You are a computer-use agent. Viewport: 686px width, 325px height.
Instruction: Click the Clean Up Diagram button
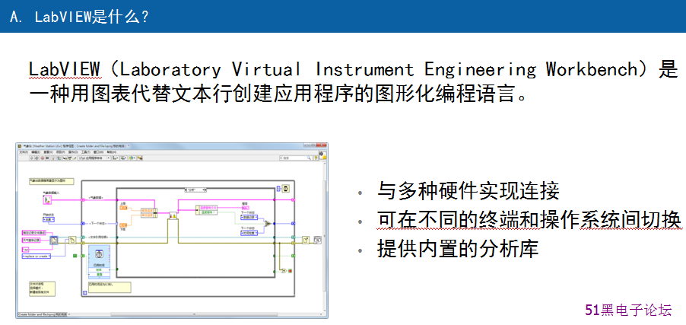coord(140,158)
